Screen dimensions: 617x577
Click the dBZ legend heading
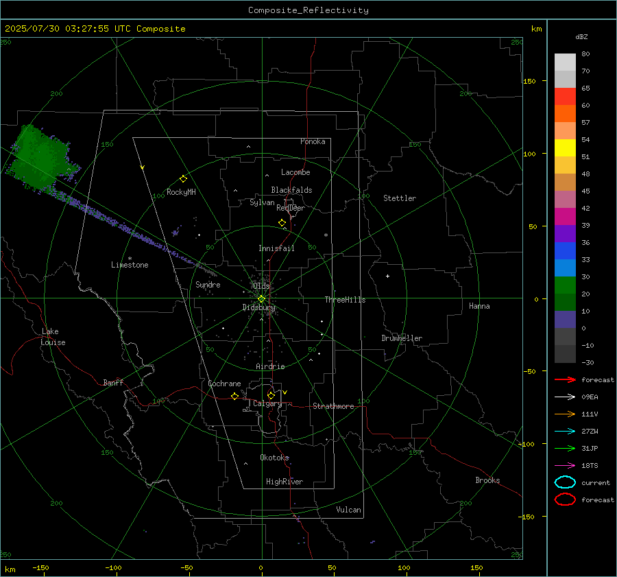581,36
